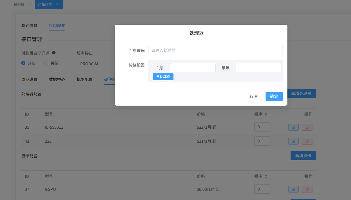Click ID cell 37
The height and width of the screenshot is (200, 351).
[27, 189]
